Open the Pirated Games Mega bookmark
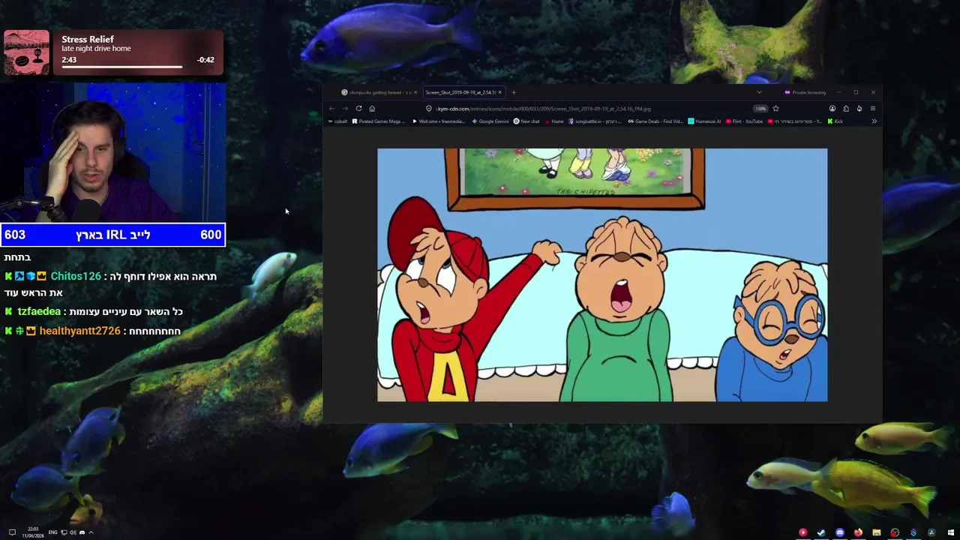960x540 pixels. click(x=380, y=121)
